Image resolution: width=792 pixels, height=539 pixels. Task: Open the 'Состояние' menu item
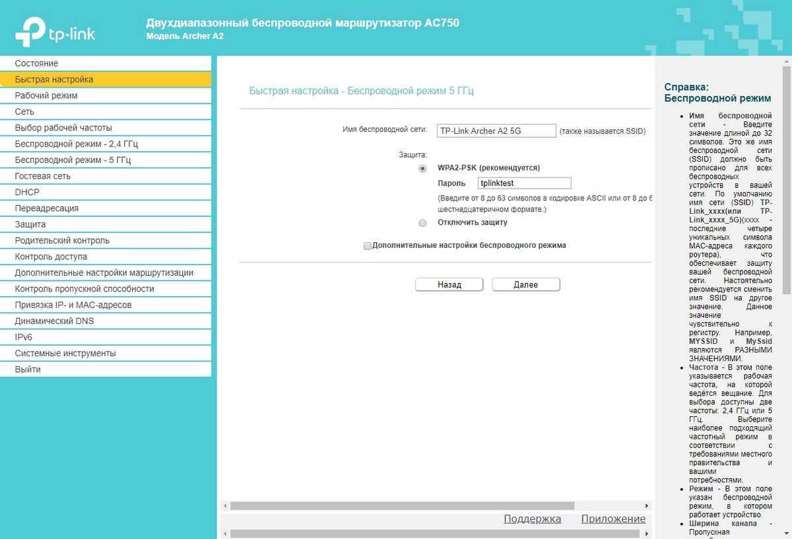[37, 63]
